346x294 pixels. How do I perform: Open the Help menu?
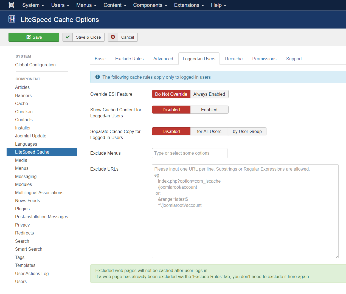click(x=218, y=5)
